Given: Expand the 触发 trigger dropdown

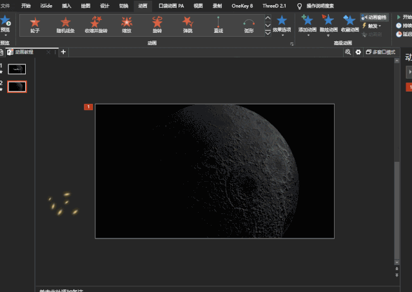Looking at the screenshot, I should pyautogui.click(x=372, y=26).
